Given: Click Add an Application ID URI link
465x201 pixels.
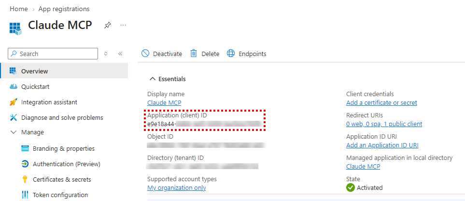Looking at the screenshot, I should pyautogui.click(x=382, y=145).
